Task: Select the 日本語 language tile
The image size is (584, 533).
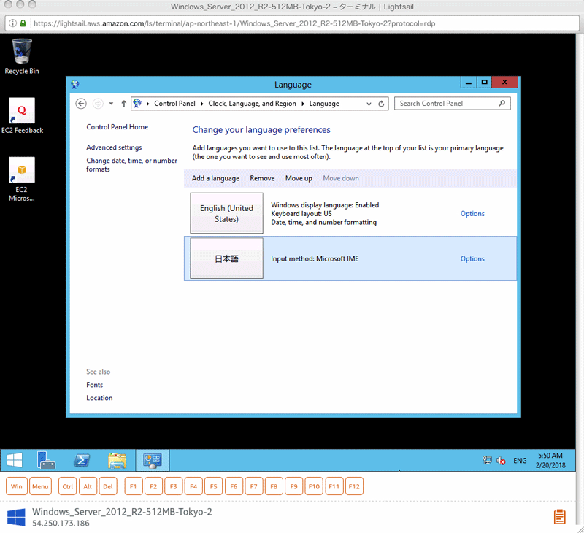Action: tap(226, 258)
